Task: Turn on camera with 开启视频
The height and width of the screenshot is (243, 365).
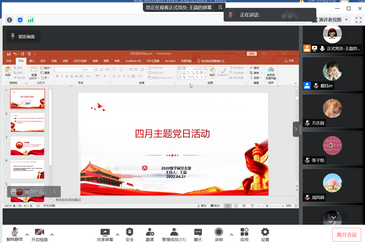Action: [39, 235]
